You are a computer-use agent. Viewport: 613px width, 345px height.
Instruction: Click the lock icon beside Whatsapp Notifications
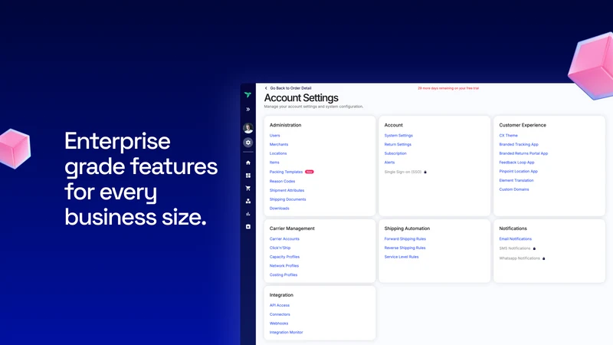coord(544,258)
